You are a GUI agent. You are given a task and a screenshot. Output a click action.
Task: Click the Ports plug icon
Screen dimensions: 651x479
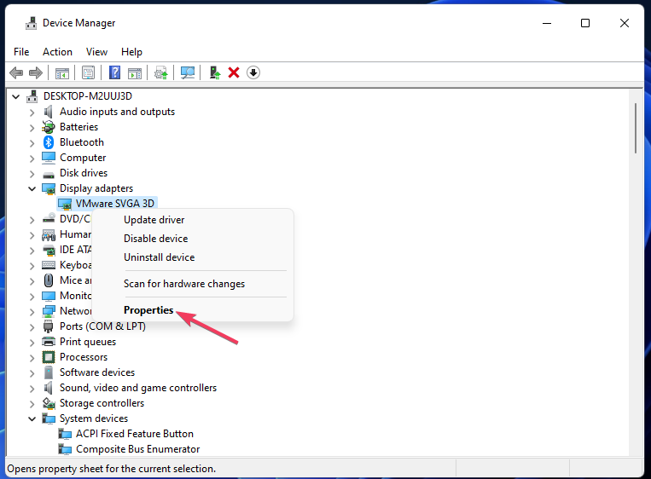click(x=49, y=326)
